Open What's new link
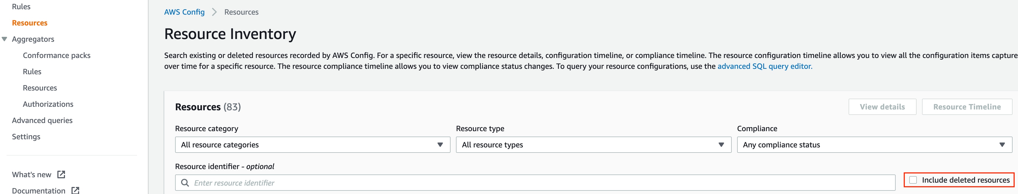 coord(32,174)
